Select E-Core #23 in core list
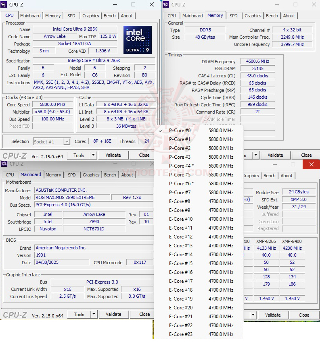Image resolution: width=320 pixels, height=342 pixels. pos(199,334)
